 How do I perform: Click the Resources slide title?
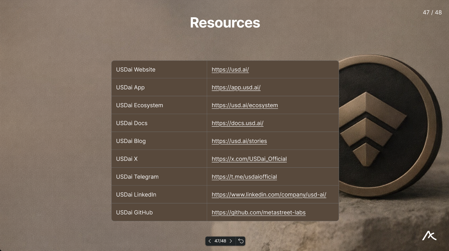tap(225, 23)
